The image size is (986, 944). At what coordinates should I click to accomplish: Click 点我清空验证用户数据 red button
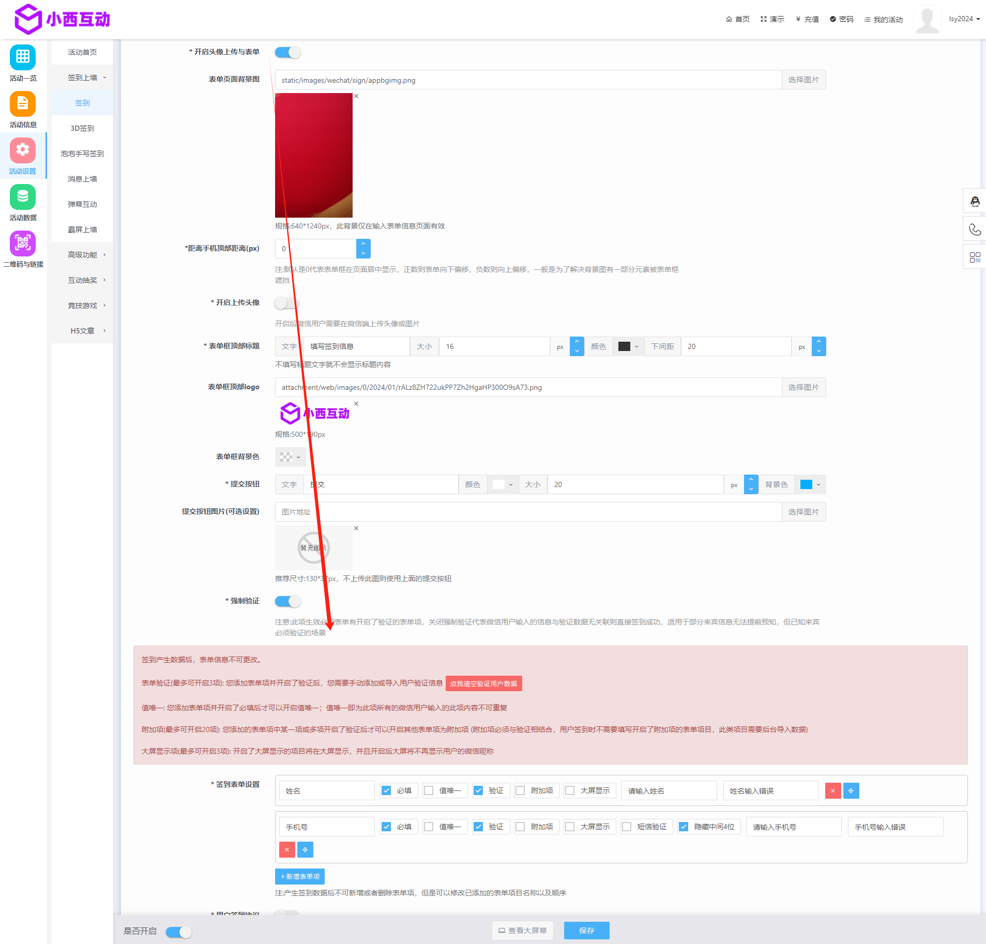(x=483, y=683)
